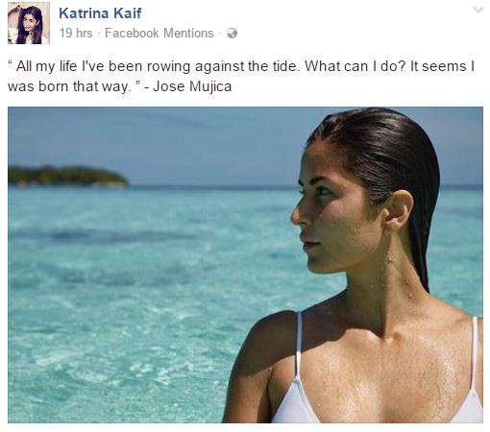Open the Katrina Kaif page name link
The width and height of the screenshot is (490, 432).
[100, 13]
